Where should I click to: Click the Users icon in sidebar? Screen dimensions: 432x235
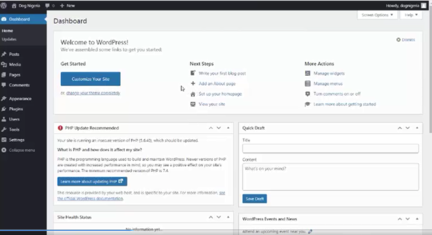click(x=4, y=119)
